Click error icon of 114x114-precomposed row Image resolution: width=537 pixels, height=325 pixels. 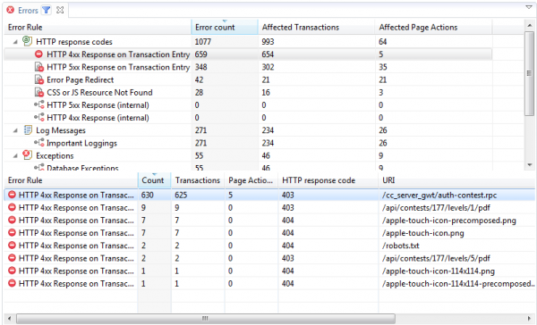click(12, 283)
